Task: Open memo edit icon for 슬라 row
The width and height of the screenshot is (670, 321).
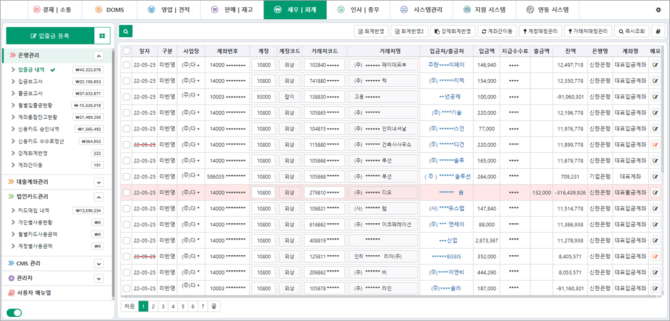Action: click(x=655, y=288)
